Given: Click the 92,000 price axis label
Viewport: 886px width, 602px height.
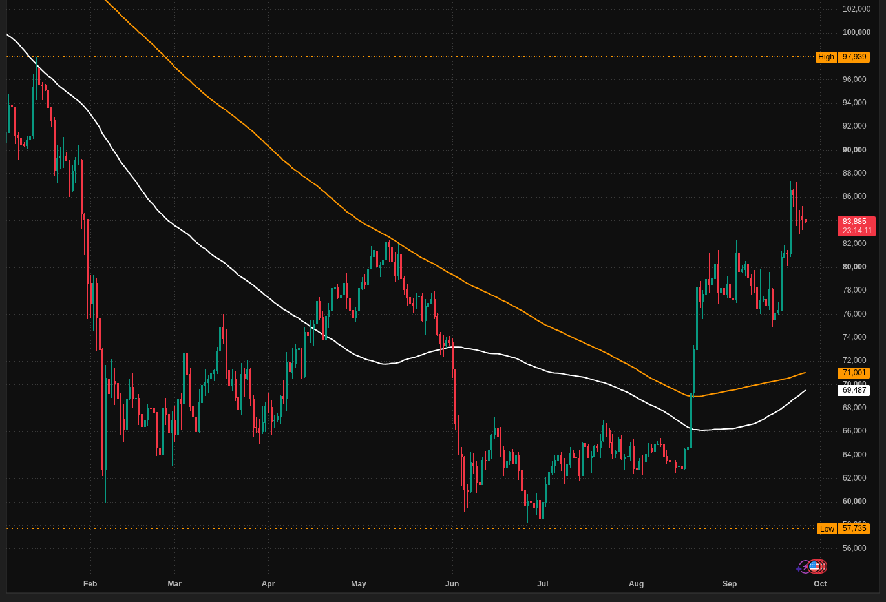Looking at the screenshot, I should (854, 126).
